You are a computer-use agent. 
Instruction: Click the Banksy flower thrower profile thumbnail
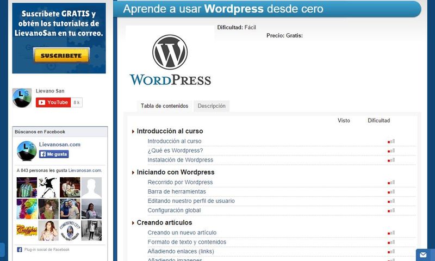pyautogui.click(x=48, y=188)
